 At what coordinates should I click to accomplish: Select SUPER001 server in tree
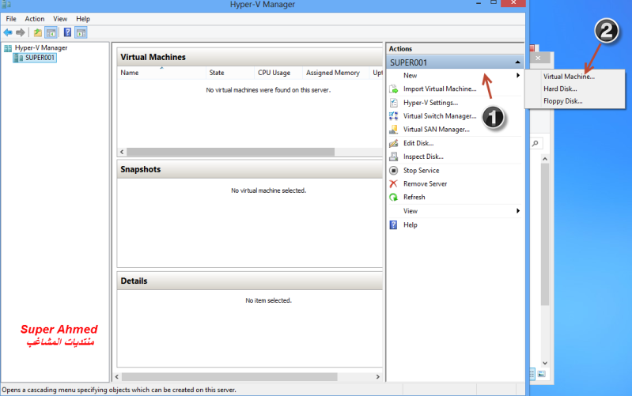(x=40, y=58)
